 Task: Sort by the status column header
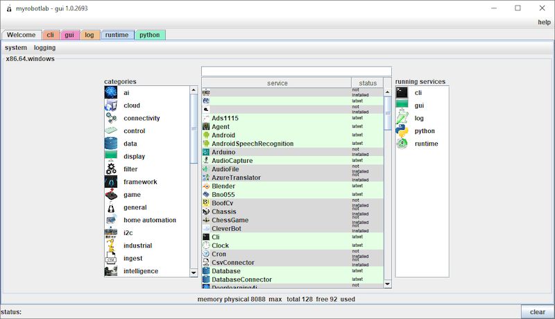click(x=368, y=83)
